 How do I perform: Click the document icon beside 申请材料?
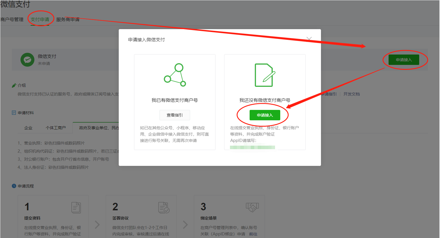coord(14,113)
